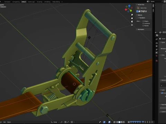Open the overlays options dropdown arrow

(x=112, y=122)
